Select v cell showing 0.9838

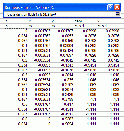[x=108, y=70]
